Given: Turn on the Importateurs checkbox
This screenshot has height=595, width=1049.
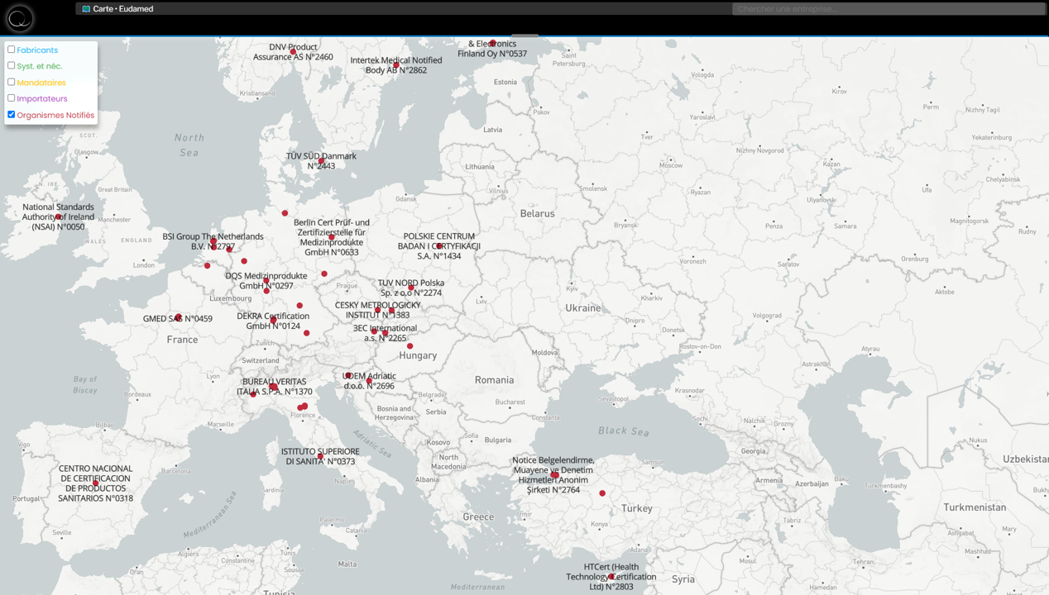Looking at the screenshot, I should pyautogui.click(x=12, y=98).
